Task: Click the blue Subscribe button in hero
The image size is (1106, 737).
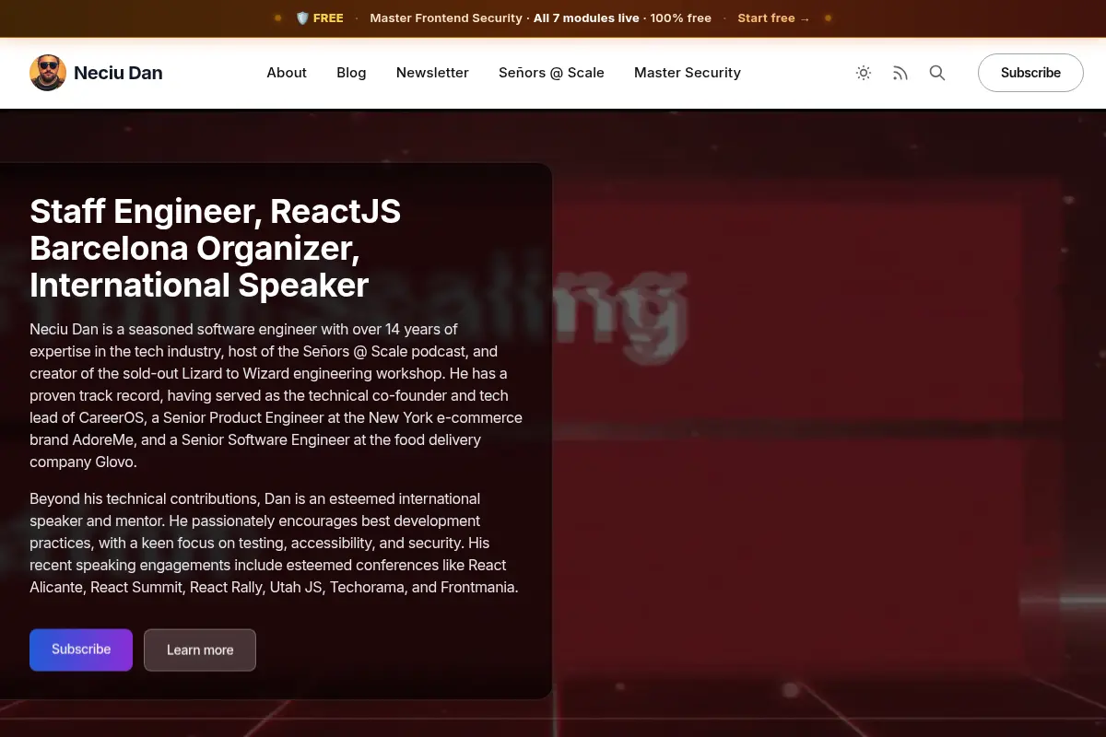Action: pyautogui.click(x=81, y=649)
